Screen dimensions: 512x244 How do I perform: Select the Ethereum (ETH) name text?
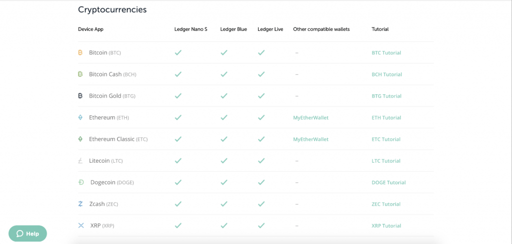(x=109, y=117)
